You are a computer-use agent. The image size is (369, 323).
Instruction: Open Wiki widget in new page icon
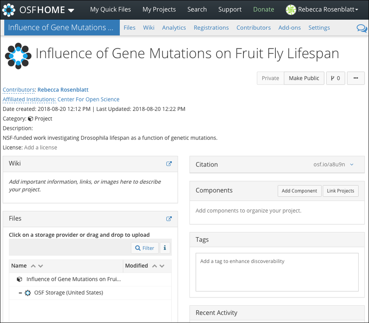pos(169,164)
